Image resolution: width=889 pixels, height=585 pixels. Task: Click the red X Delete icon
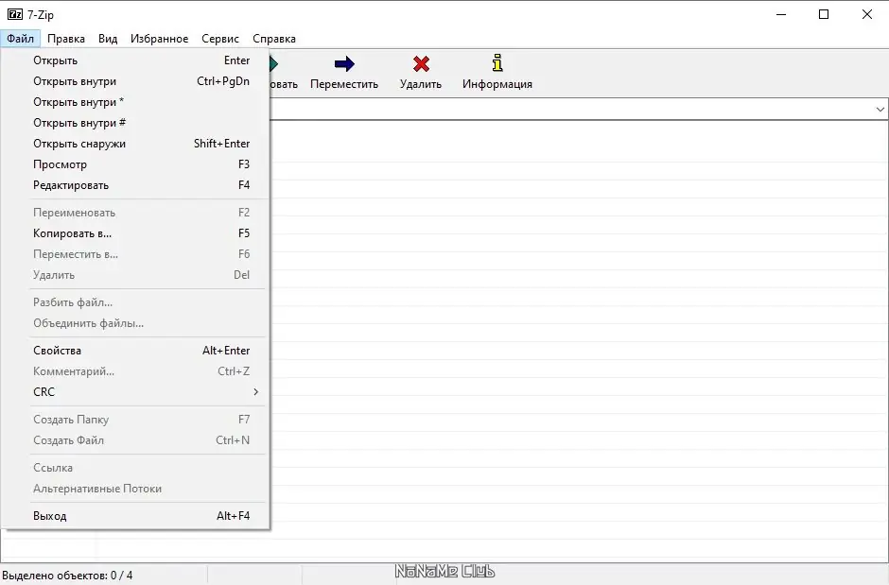[421, 64]
